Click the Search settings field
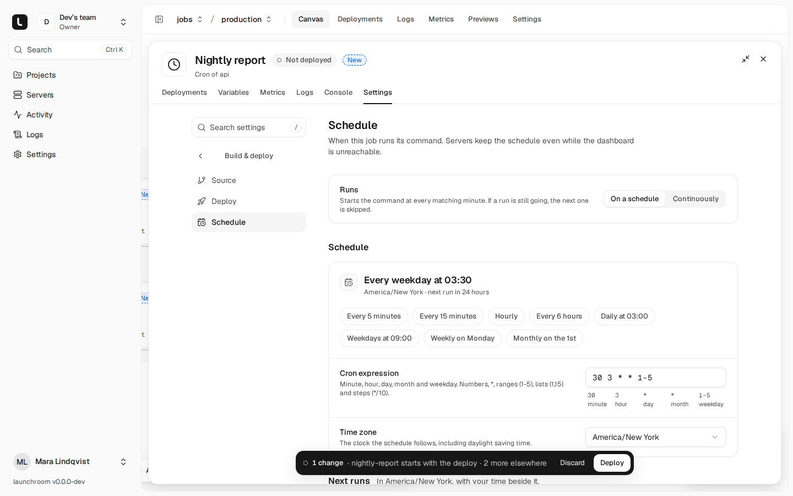Viewport: 793px width, 496px height. 249,127
